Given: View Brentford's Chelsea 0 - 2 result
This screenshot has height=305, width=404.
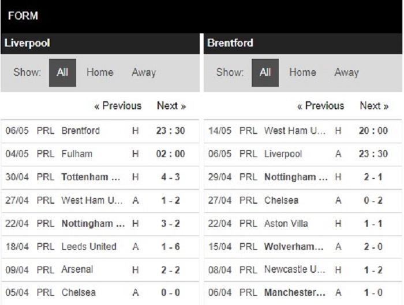Looking at the screenshot, I should click(303, 200).
